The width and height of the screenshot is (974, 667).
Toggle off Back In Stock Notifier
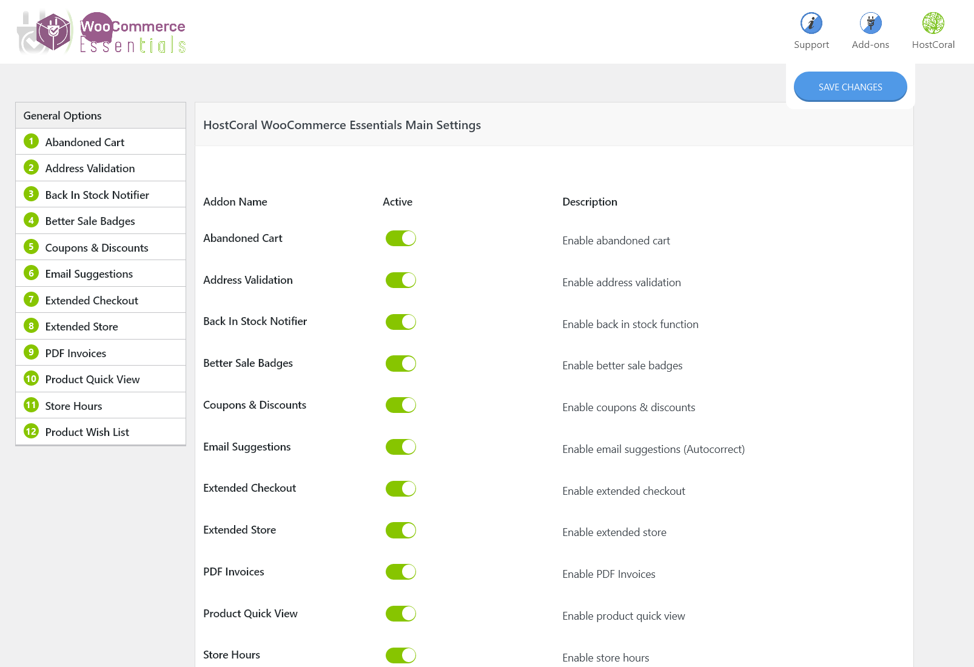coord(400,322)
